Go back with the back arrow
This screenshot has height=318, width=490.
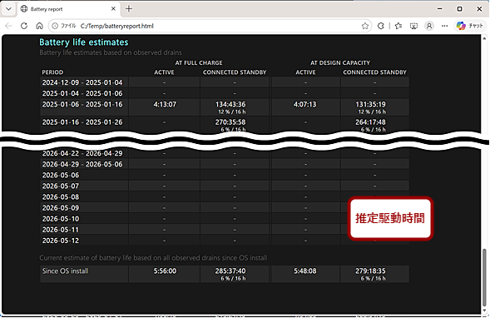click(x=8, y=26)
